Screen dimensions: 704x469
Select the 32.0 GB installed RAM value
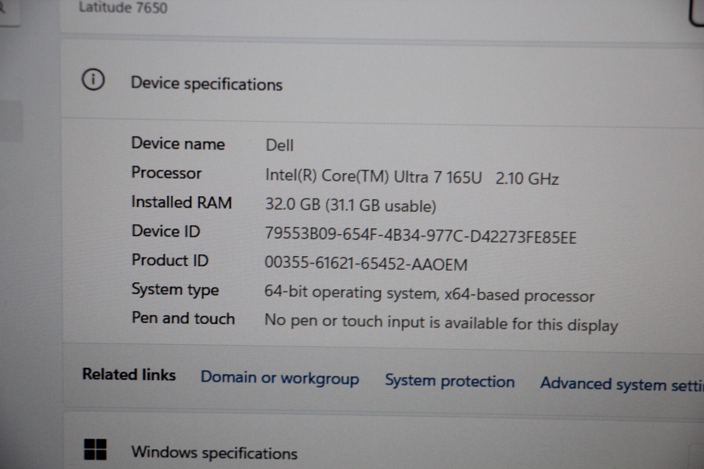(351, 205)
